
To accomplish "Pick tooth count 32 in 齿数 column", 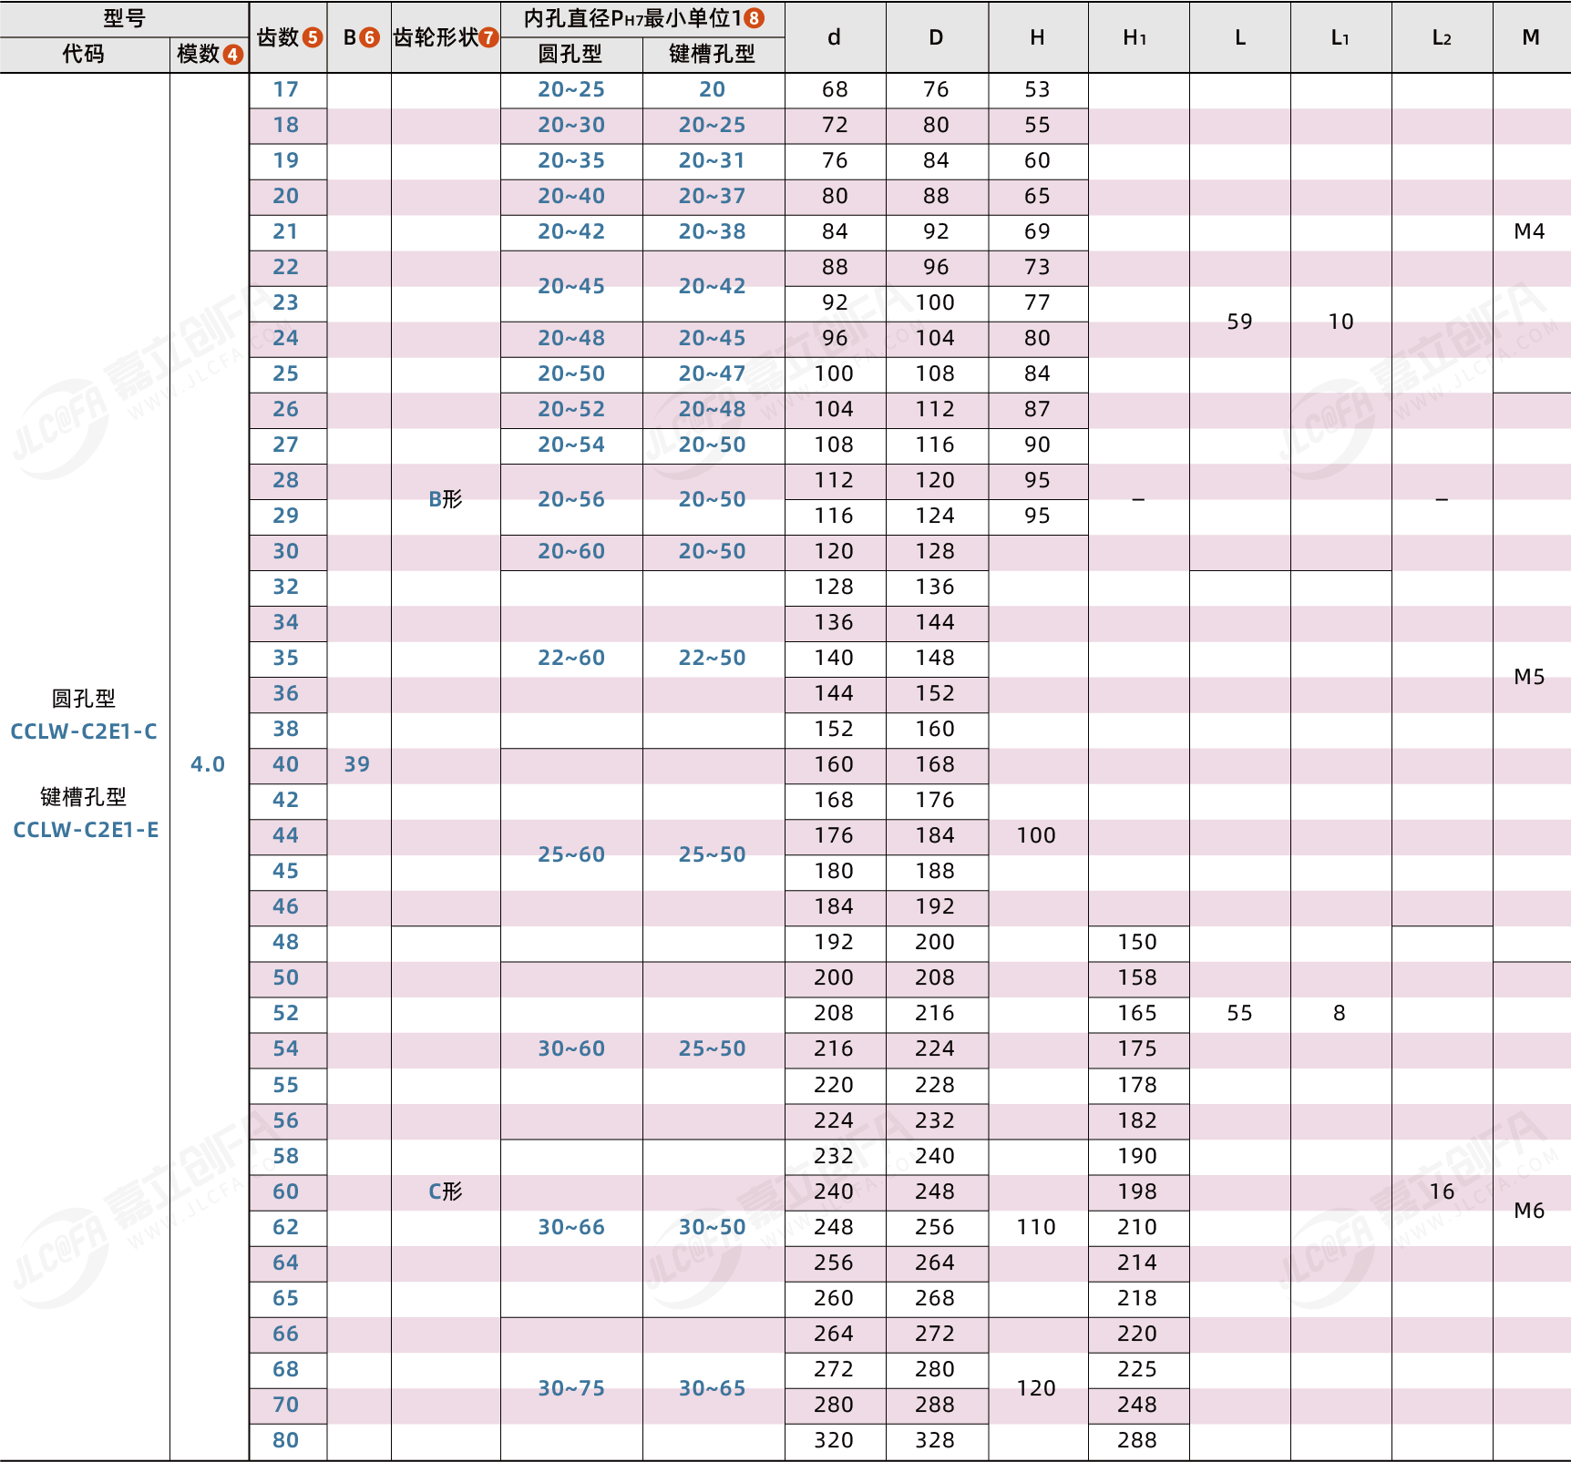I will [x=286, y=587].
